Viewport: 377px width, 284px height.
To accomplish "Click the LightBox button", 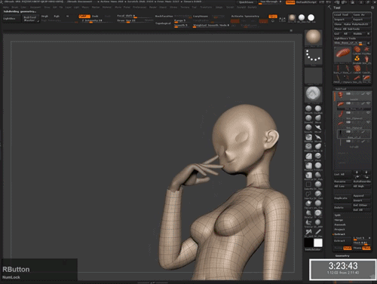I will [11, 19].
